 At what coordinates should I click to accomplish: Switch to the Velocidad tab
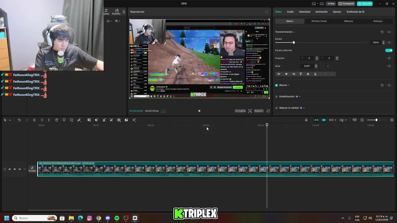305,12
